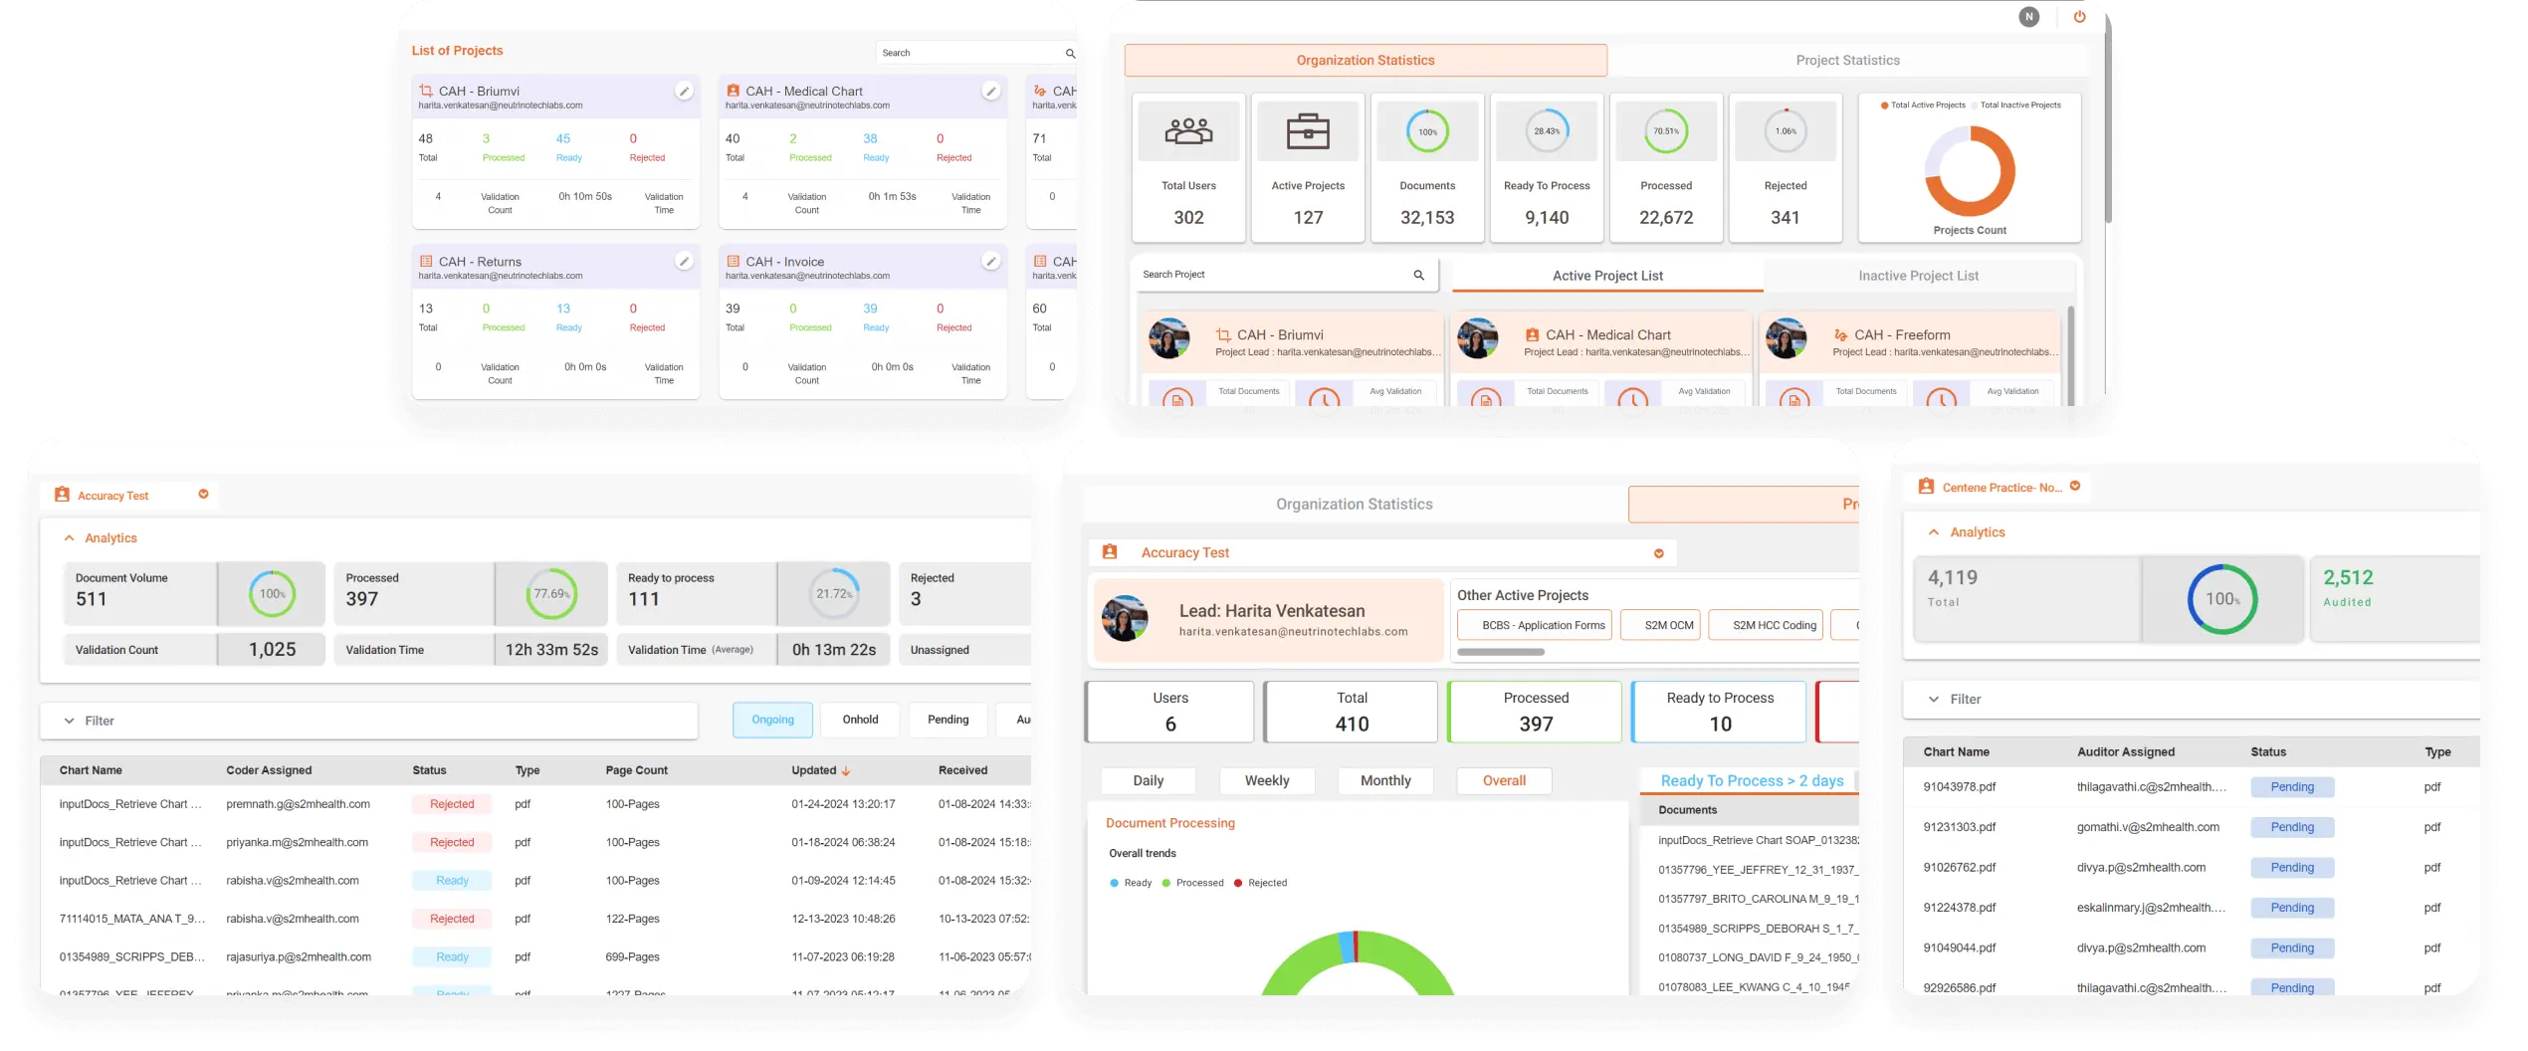Click the CAH - Invoice list icon
The height and width of the screenshot is (1051, 2528).
(x=734, y=261)
